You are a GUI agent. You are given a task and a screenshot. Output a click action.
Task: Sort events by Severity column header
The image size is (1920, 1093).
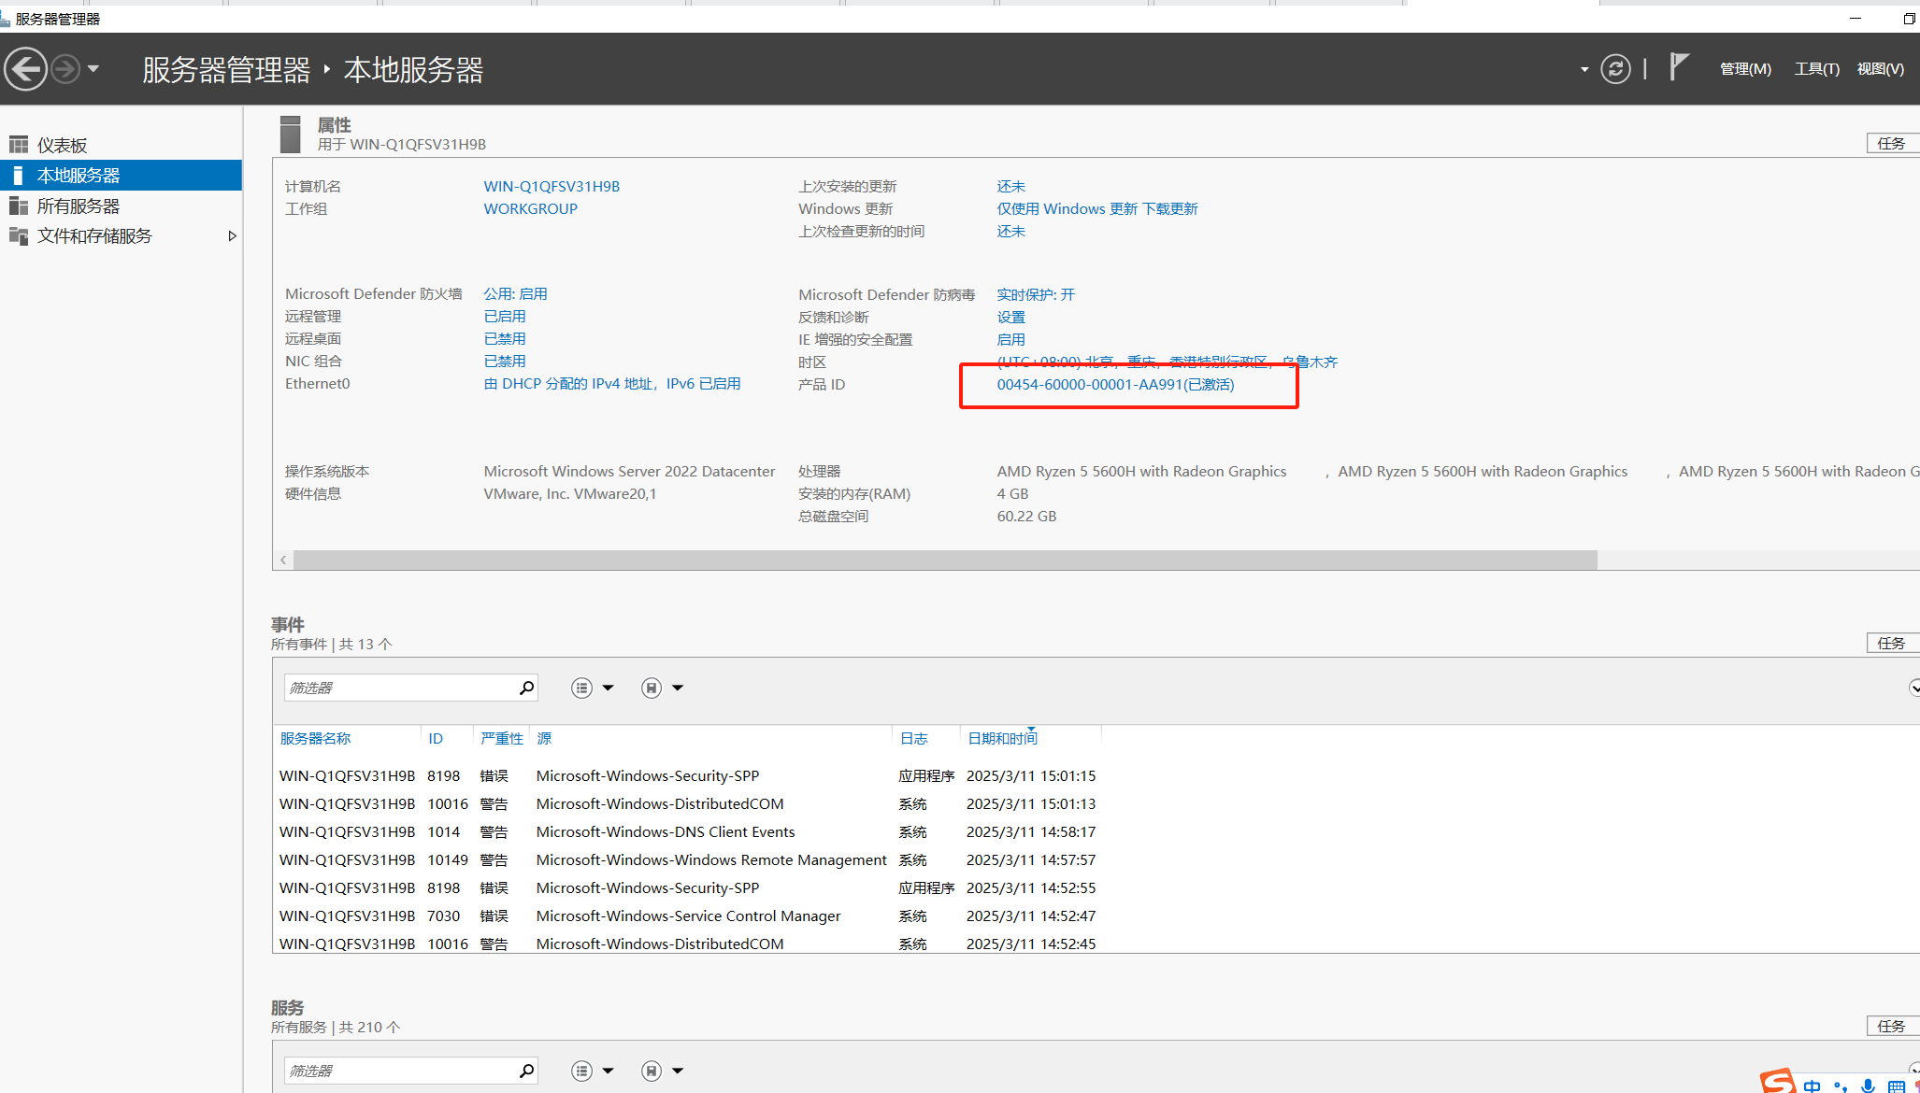point(501,739)
